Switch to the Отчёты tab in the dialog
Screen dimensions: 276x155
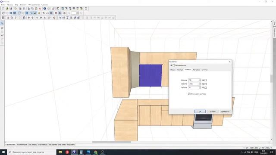204,70
